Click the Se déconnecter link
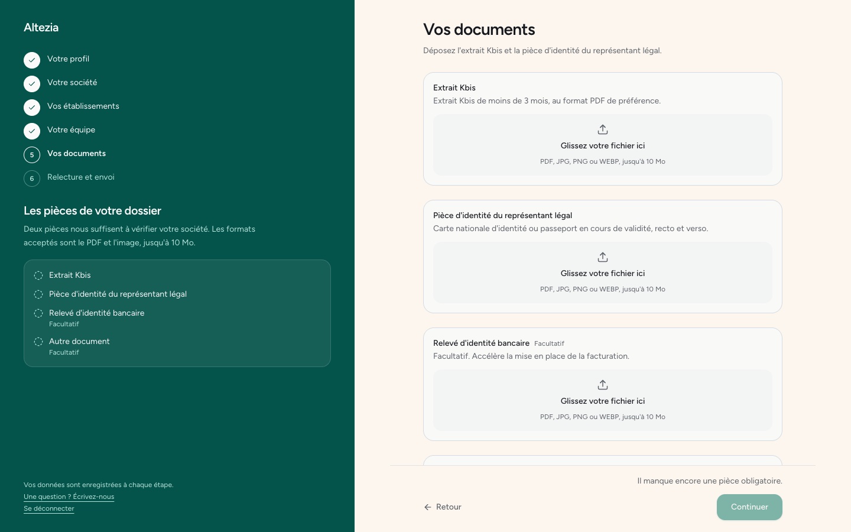This screenshot has height=532, width=851. [49, 508]
